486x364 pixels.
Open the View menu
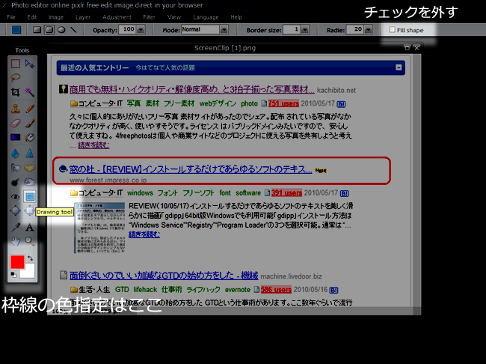(174, 17)
